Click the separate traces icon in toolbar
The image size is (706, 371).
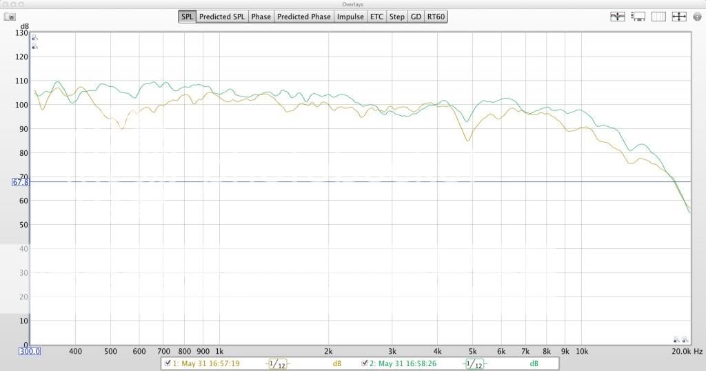point(617,17)
